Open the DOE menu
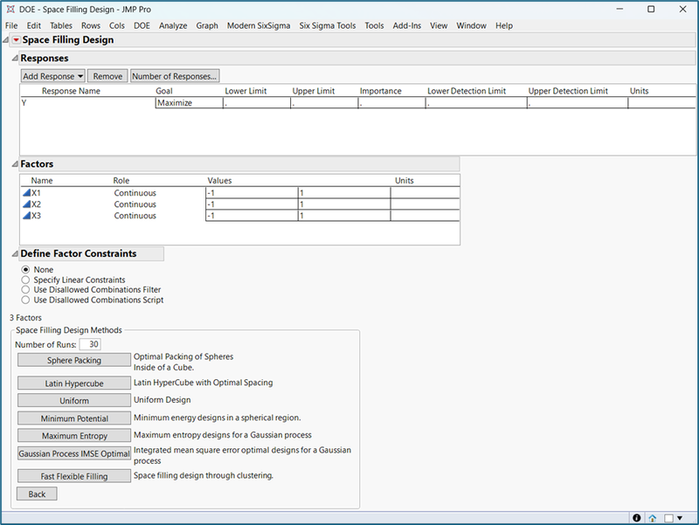Viewport: 699px width, 525px height. (x=142, y=26)
